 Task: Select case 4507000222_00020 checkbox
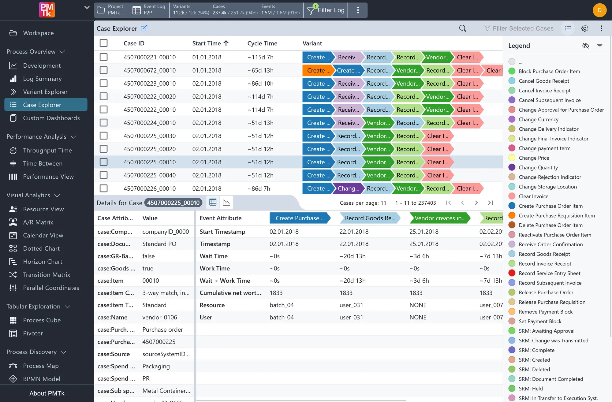(x=103, y=97)
